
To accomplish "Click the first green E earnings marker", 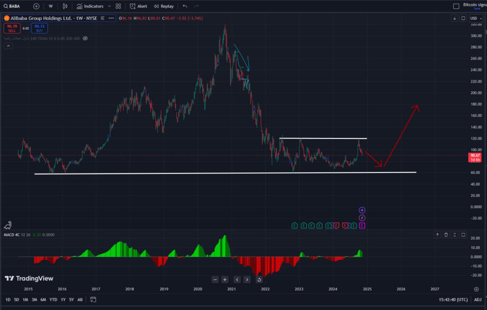I will (294, 225).
